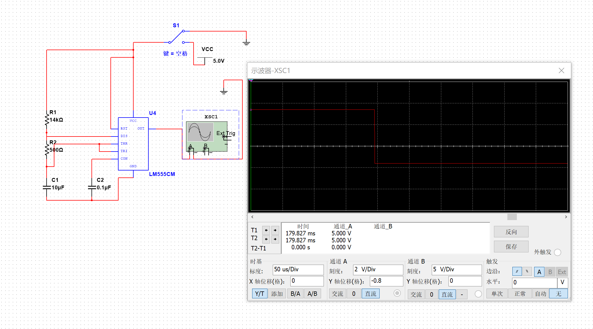
Task: Select 添加 (Add) display mode
Action: (277, 294)
